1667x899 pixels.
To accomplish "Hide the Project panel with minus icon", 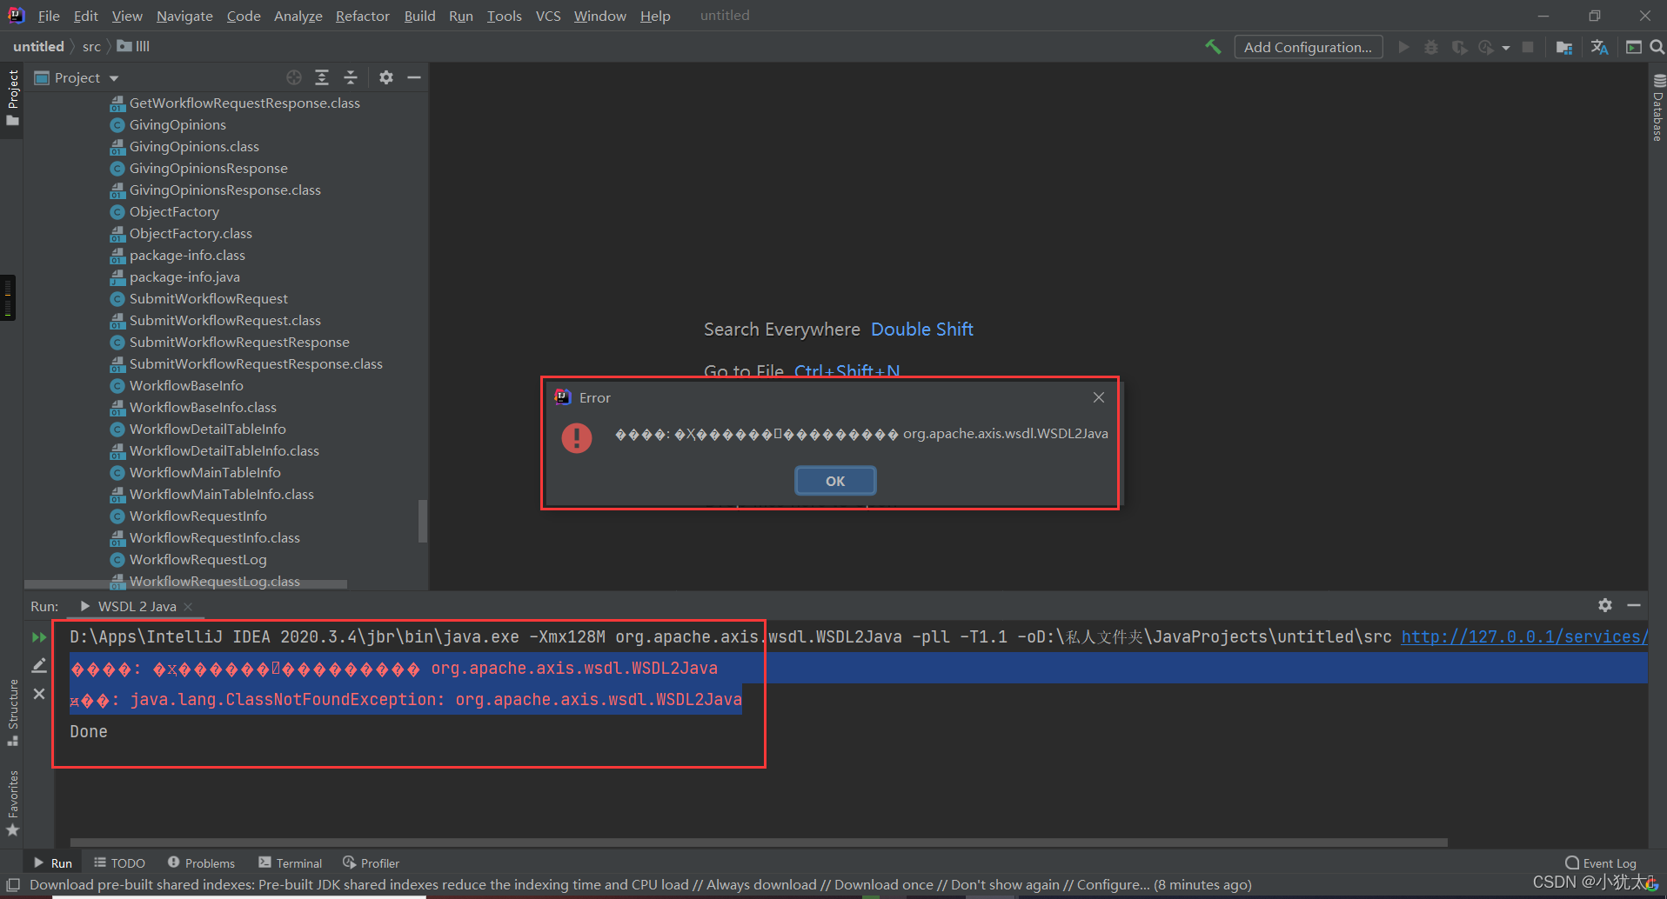I will pos(414,77).
